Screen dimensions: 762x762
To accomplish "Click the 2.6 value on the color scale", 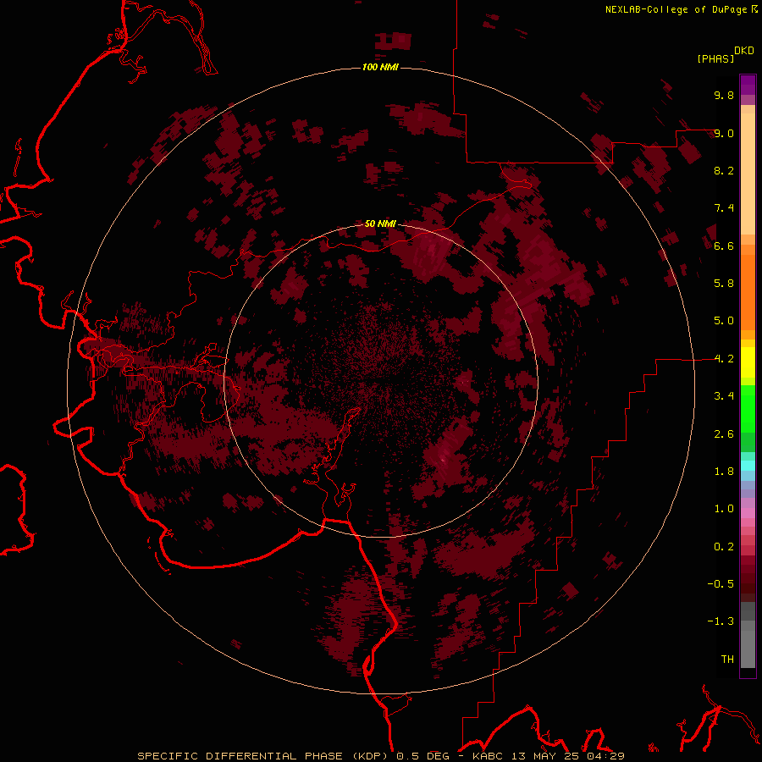I will pyautogui.click(x=724, y=434).
